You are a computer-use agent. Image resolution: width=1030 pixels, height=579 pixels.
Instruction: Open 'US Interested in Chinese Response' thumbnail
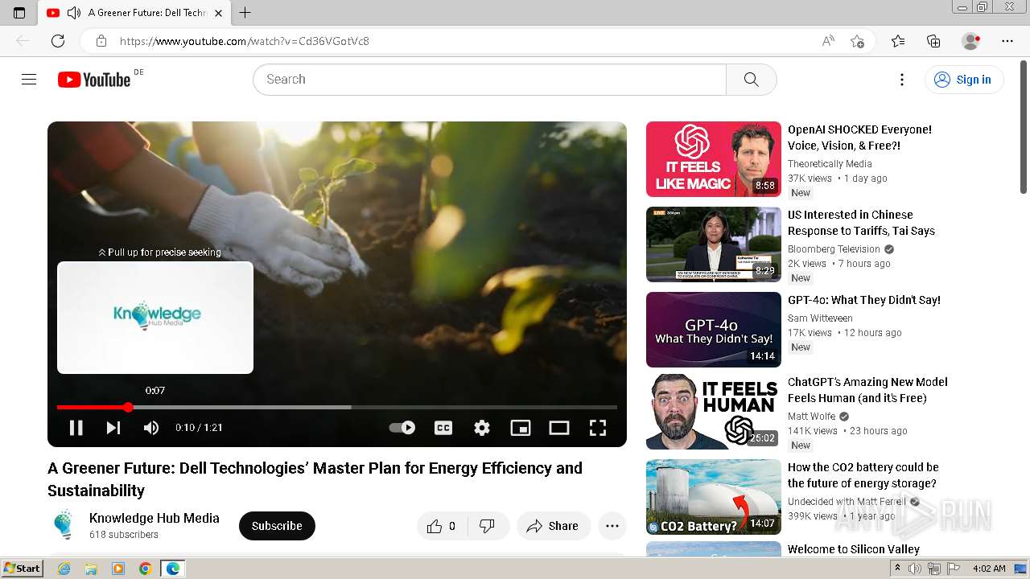pyautogui.click(x=714, y=244)
